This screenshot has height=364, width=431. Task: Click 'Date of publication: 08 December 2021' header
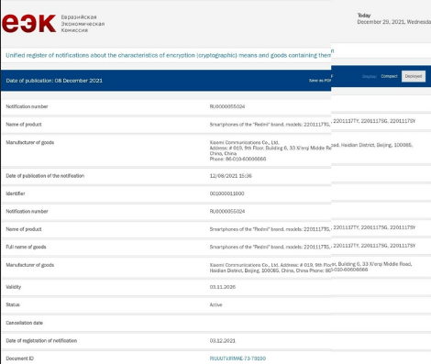coord(54,81)
